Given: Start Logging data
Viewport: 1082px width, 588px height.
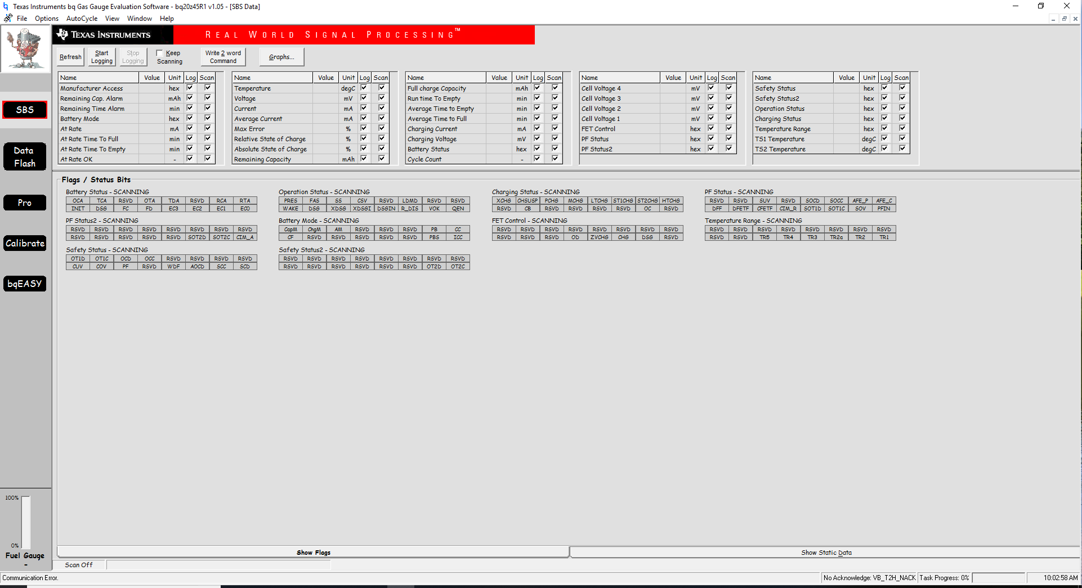Looking at the screenshot, I should 102,57.
